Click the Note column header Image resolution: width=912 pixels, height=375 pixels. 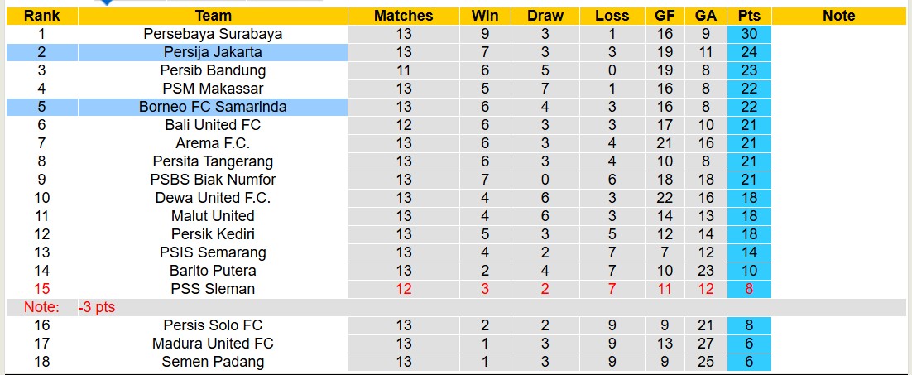coord(839,16)
